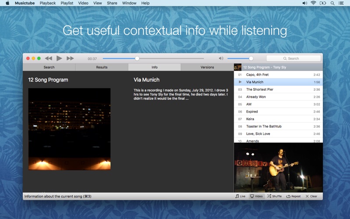Clear the playlist with Clear button
The image size is (350, 219).
[311, 196]
